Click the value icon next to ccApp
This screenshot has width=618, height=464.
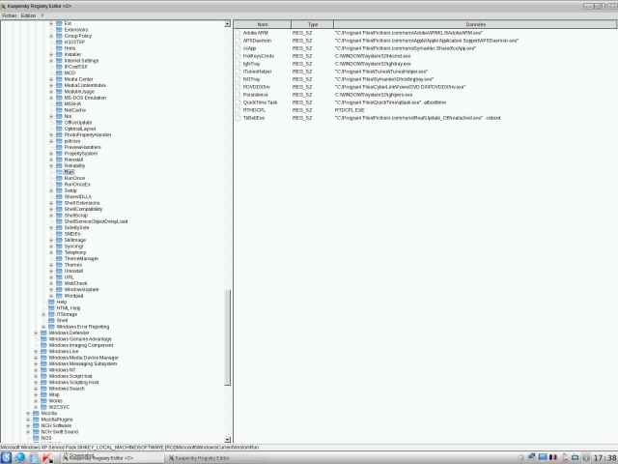239,48
